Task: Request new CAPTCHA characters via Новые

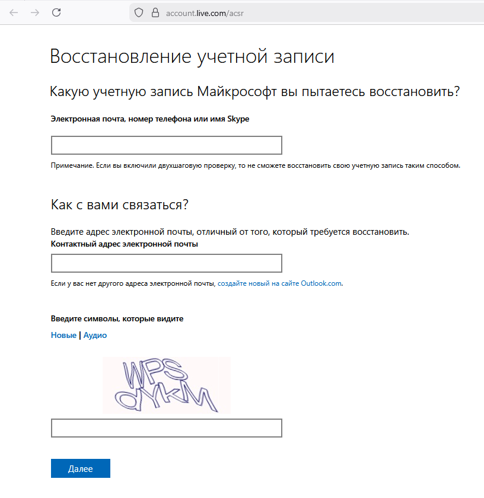Action: (63, 335)
